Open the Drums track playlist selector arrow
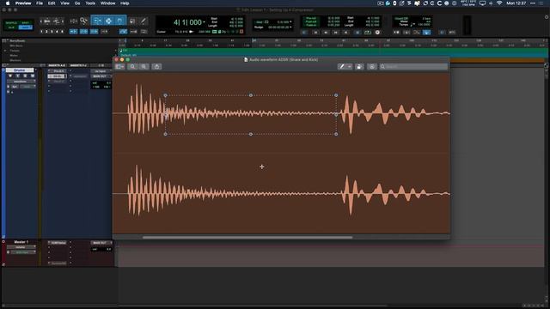This screenshot has height=309, width=550. point(35,70)
